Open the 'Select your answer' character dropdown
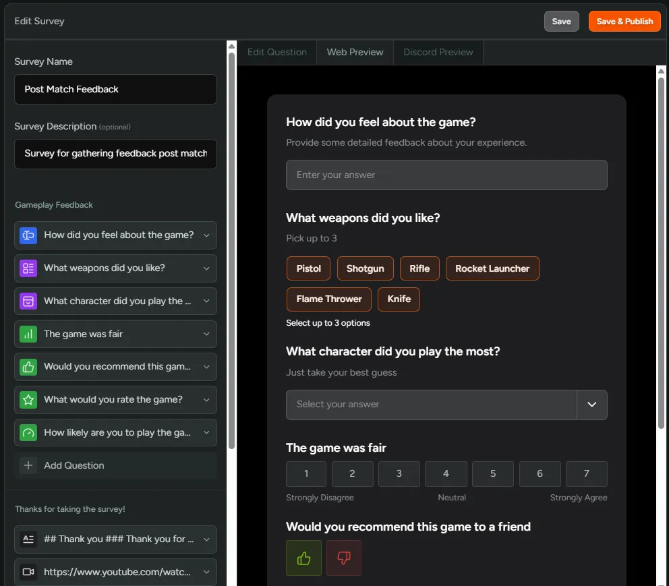The image size is (669, 586). pyautogui.click(x=447, y=404)
